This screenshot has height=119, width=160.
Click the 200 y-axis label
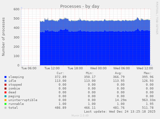tap(16, 47)
